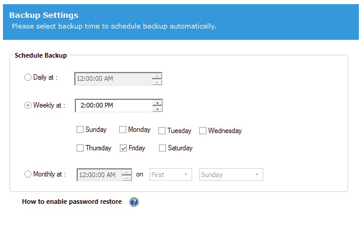Click the weekly 2:00:00 PM time field

pyautogui.click(x=114, y=106)
